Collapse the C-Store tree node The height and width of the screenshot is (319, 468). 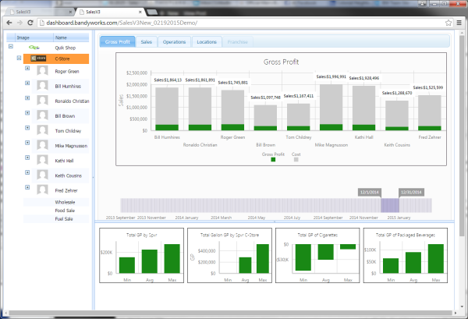pyautogui.click(x=19, y=58)
